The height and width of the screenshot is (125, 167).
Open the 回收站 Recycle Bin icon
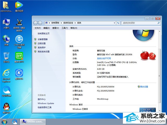pos(6,57)
